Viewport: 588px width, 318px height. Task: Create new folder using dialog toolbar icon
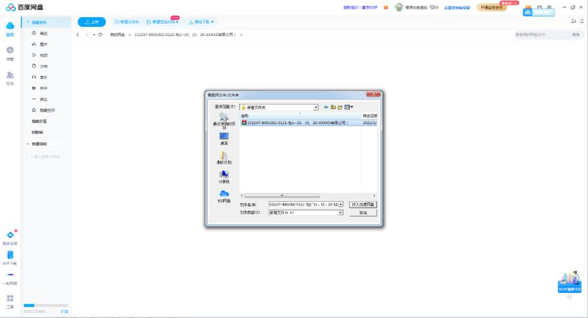point(340,107)
